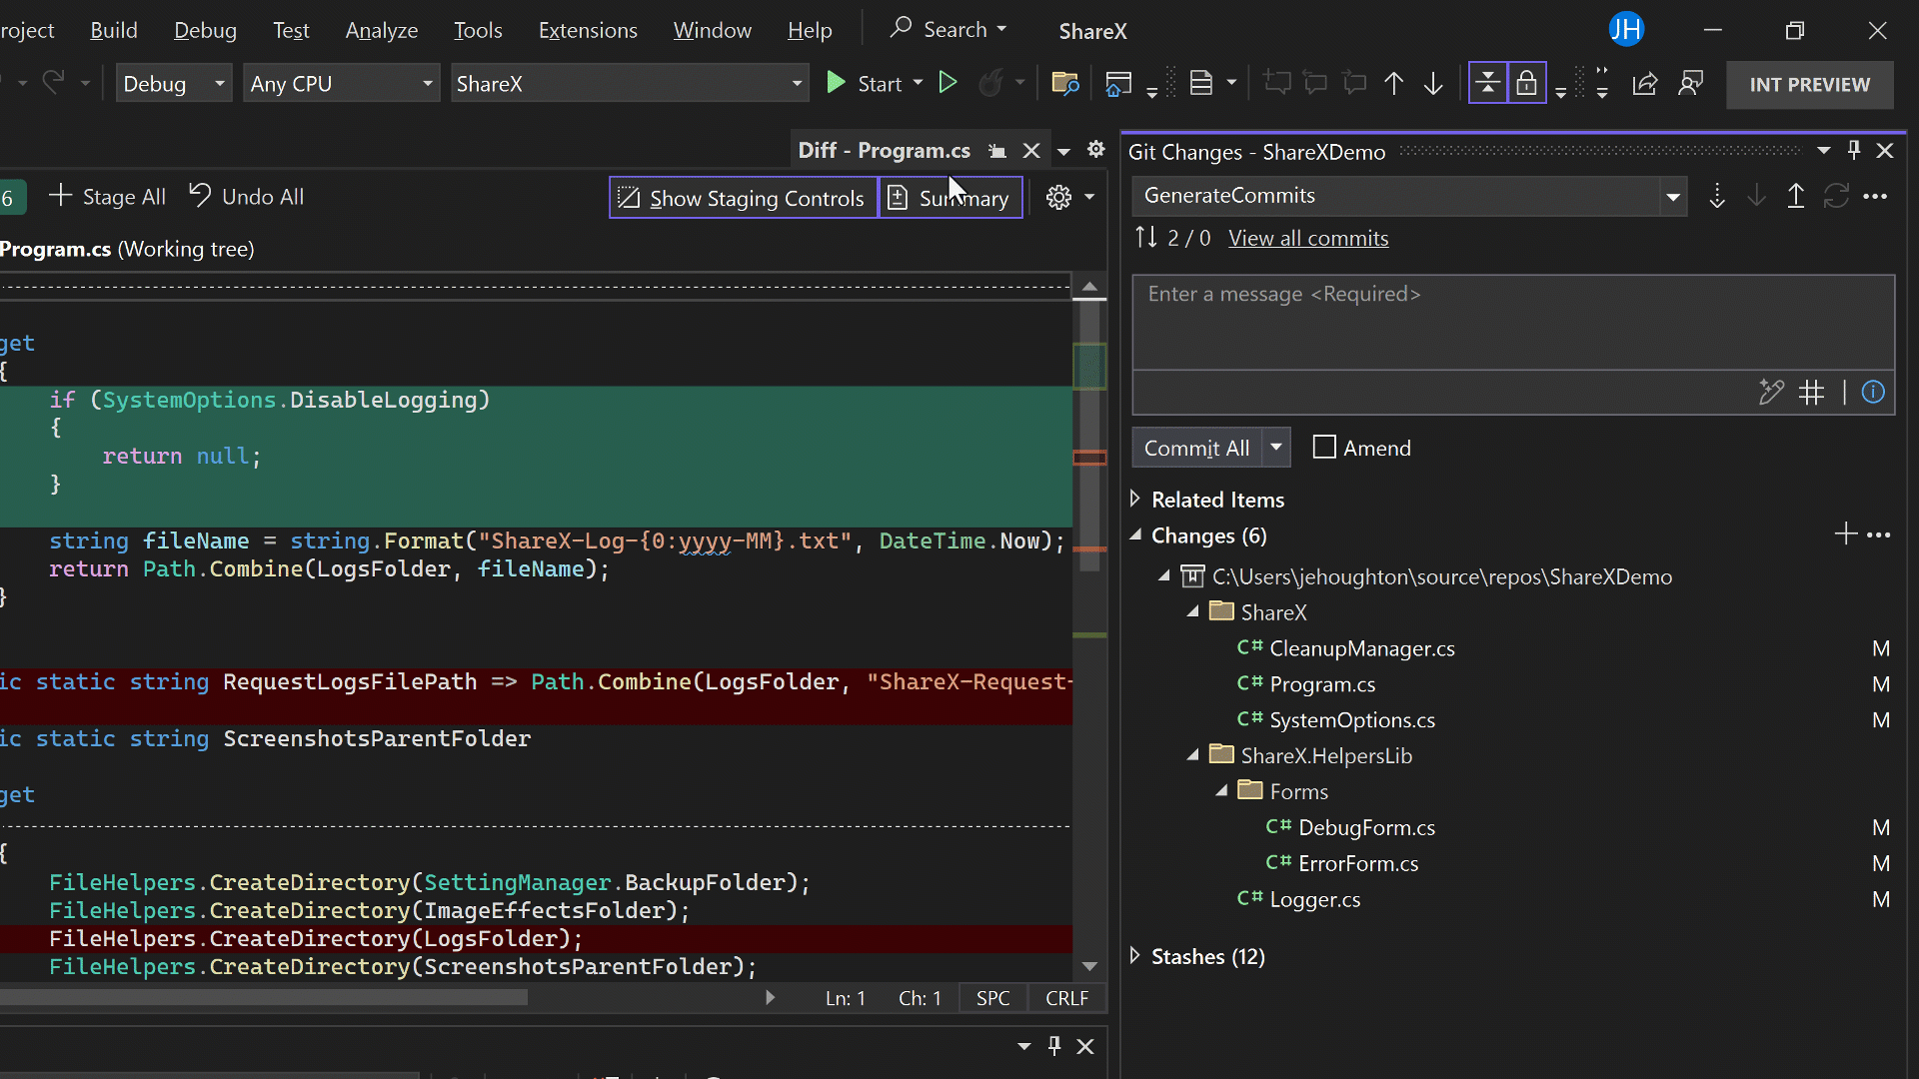Expand the Stashes 12 section

1136,955
